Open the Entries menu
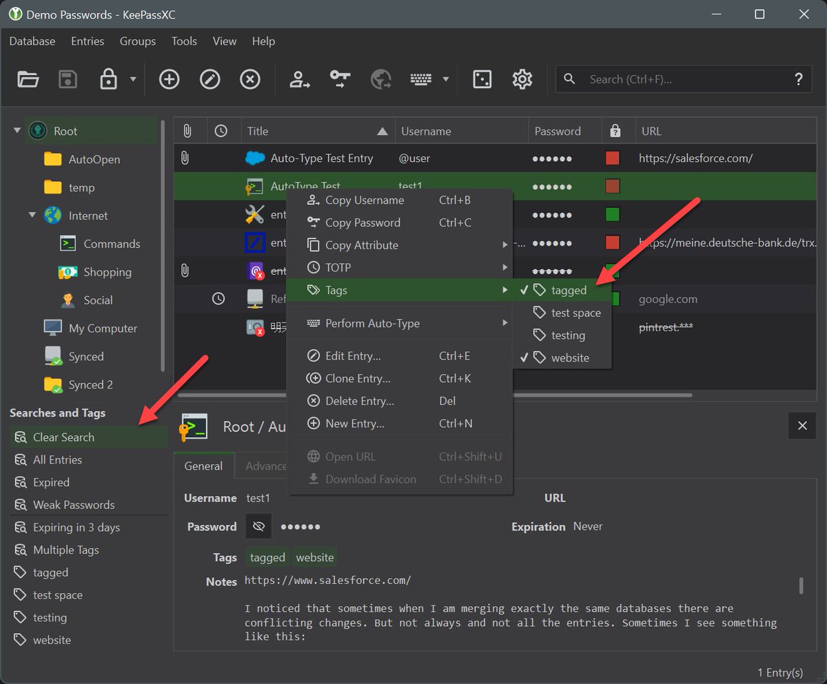The height and width of the screenshot is (684, 827). 88,41
